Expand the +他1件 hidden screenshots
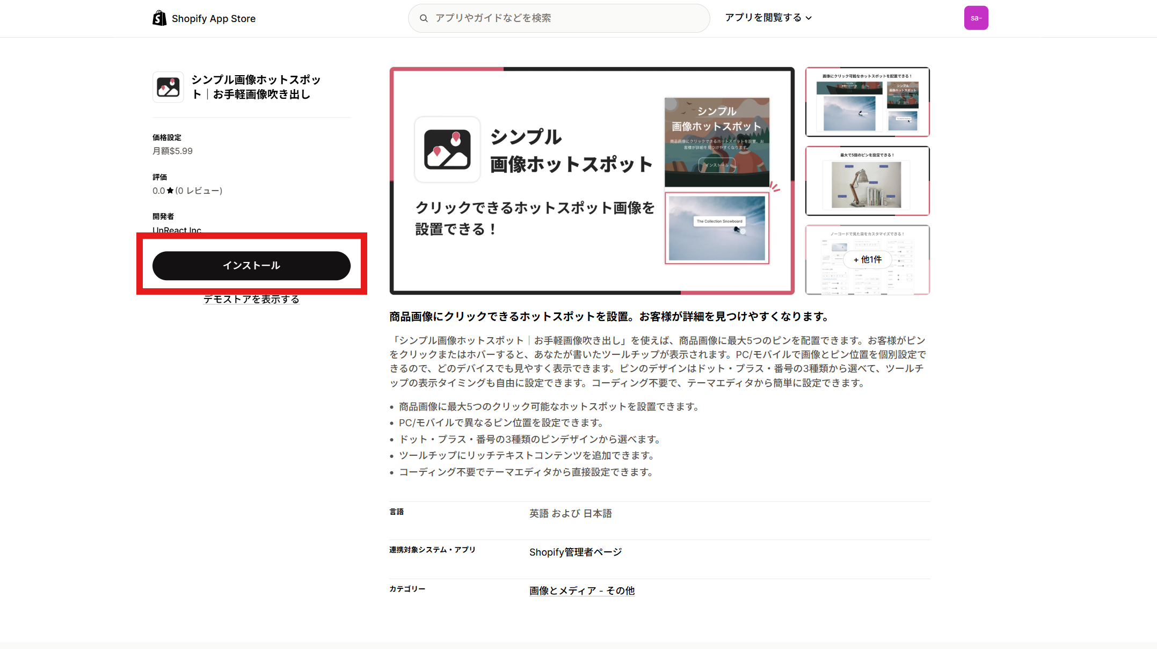Viewport: 1157px width, 649px height. (x=868, y=259)
